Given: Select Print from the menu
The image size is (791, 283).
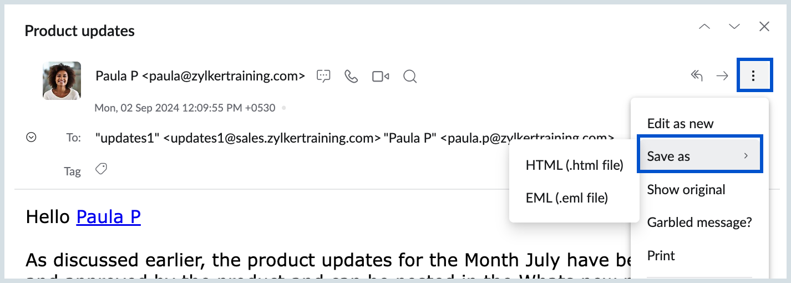Looking at the screenshot, I should tap(661, 255).
